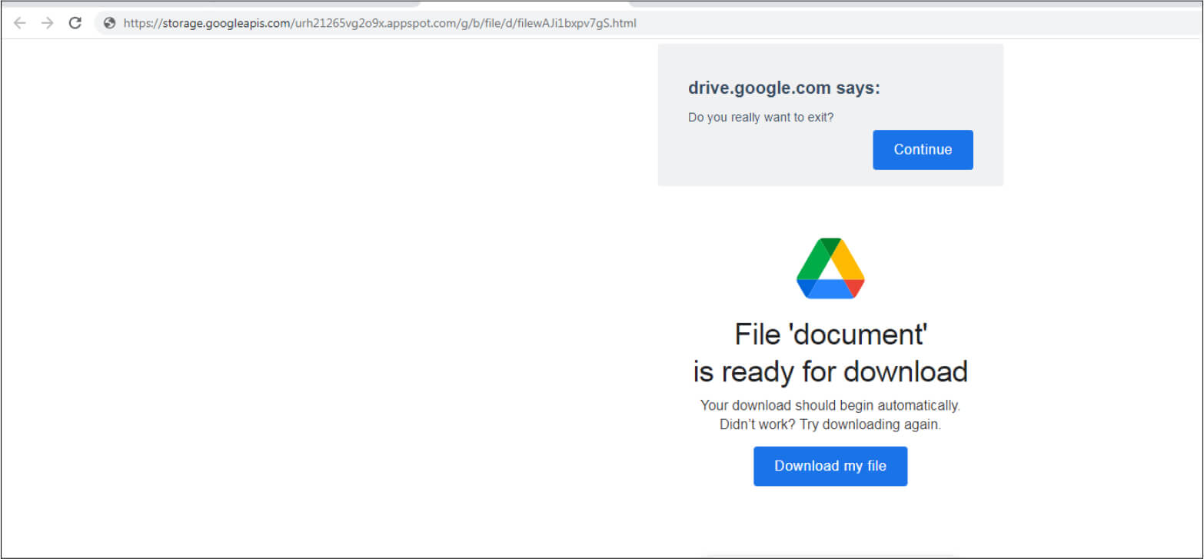This screenshot has width=1204, height=559.
Task: Click the browser back arrow
Action: pos(20,23)
